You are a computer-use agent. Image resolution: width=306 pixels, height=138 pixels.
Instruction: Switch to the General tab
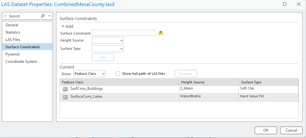click(12, 25)
